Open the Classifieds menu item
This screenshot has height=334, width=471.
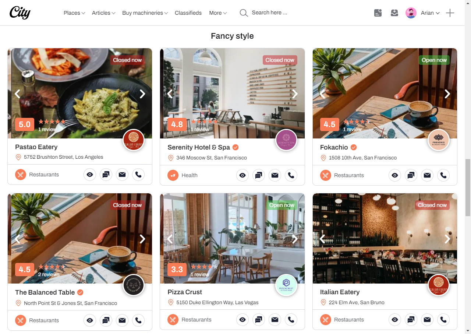pos(188,13)
